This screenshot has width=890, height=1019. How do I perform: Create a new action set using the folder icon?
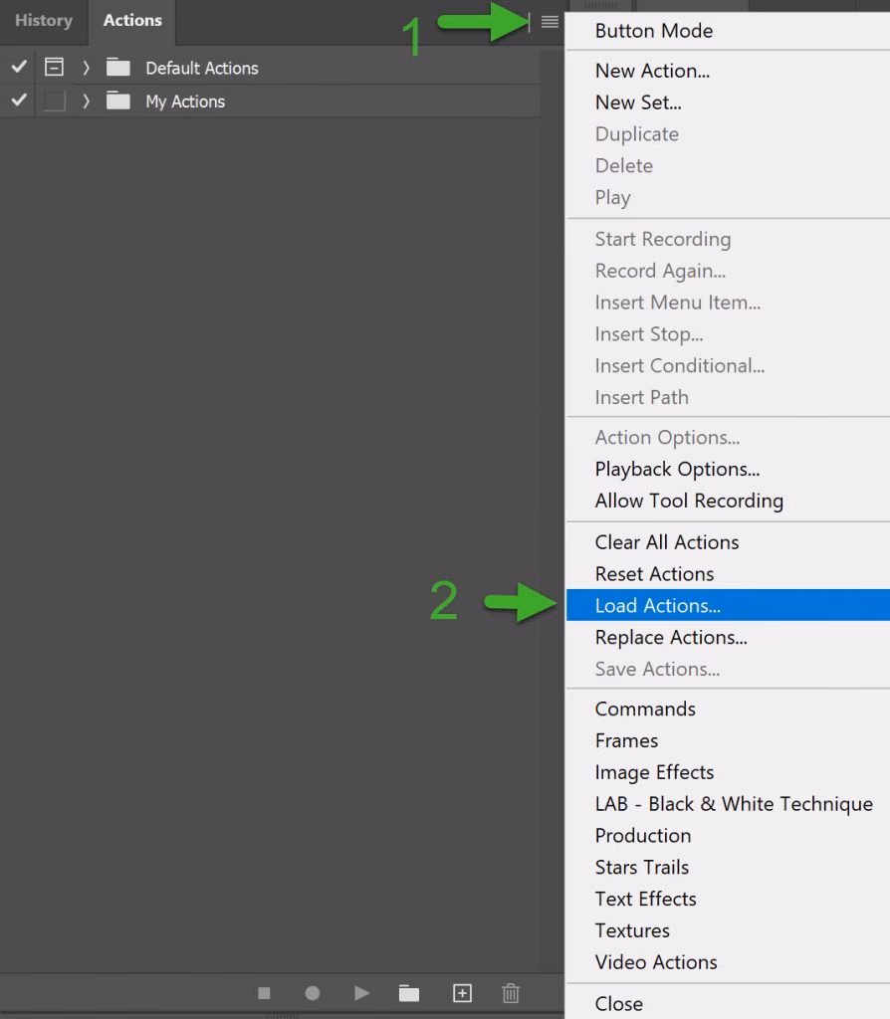[x=410, y=992]
